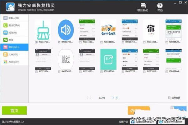
Task: Open 联系我们 contact us chat icon
Action: pos(143,7)
